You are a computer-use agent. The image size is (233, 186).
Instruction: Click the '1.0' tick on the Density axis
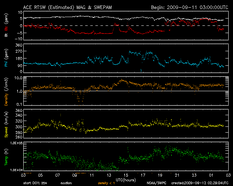tap(19, 91)
